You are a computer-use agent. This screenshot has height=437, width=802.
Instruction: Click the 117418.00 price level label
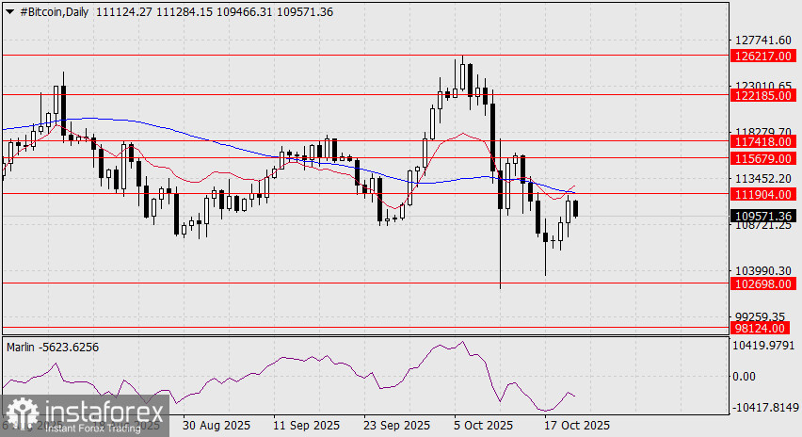click(x=762, y=142)
